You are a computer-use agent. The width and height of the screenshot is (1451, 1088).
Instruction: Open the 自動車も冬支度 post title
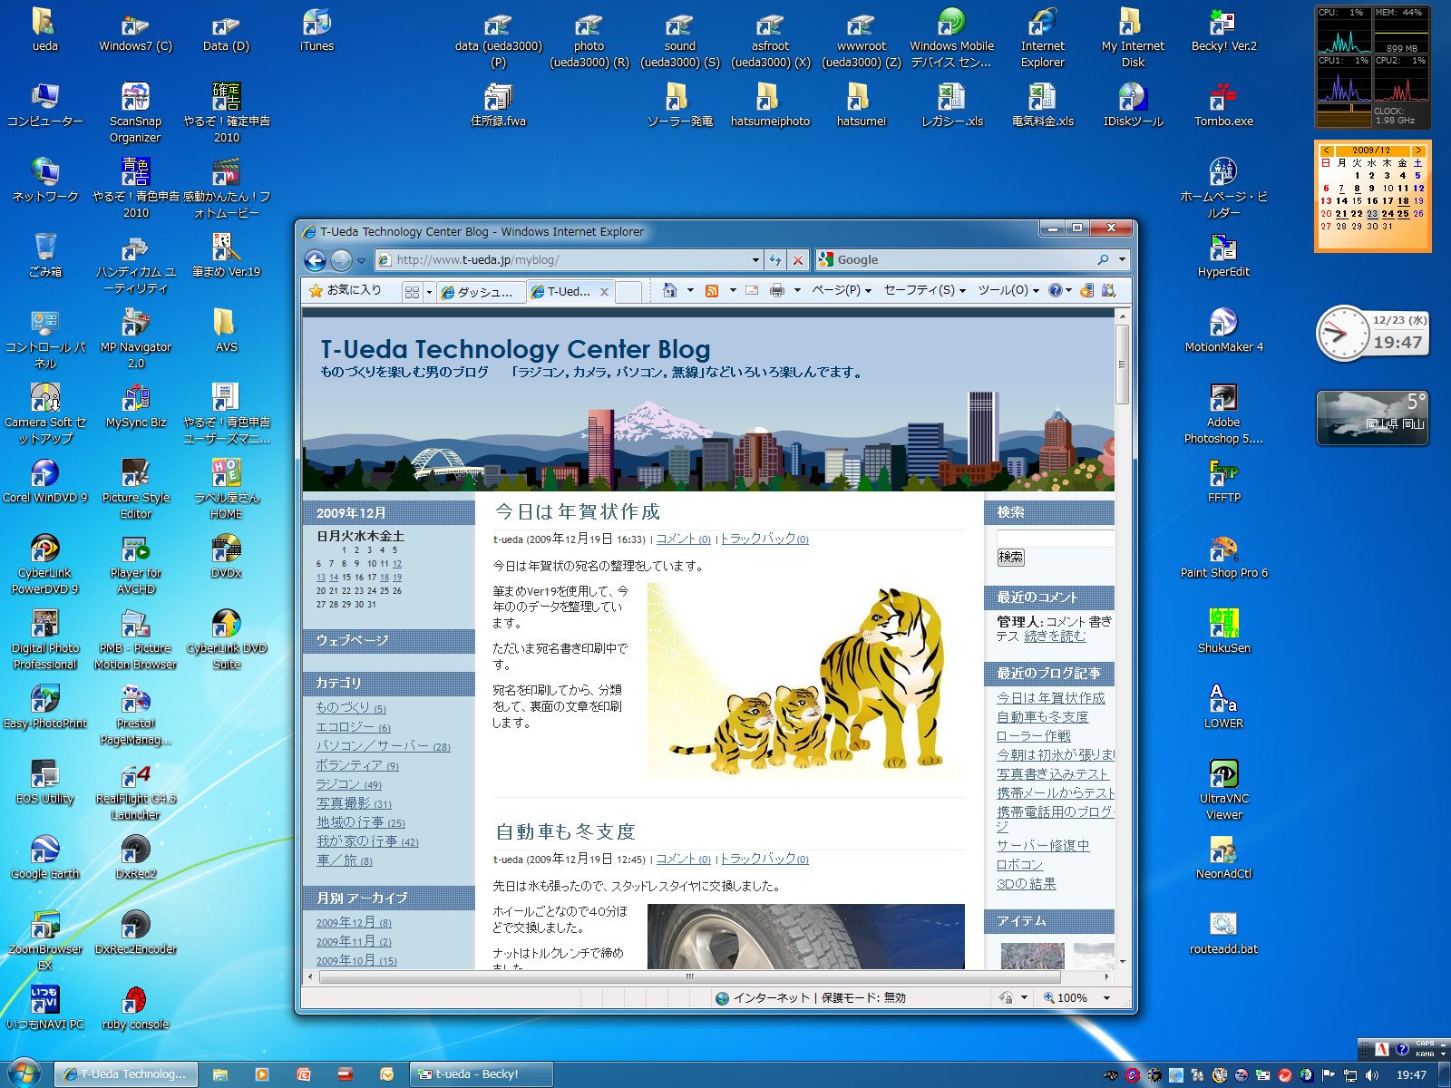[565, 831]
